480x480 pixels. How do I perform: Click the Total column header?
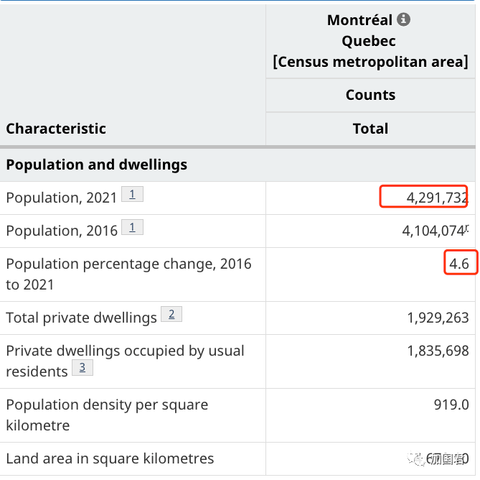click(370, 129)
